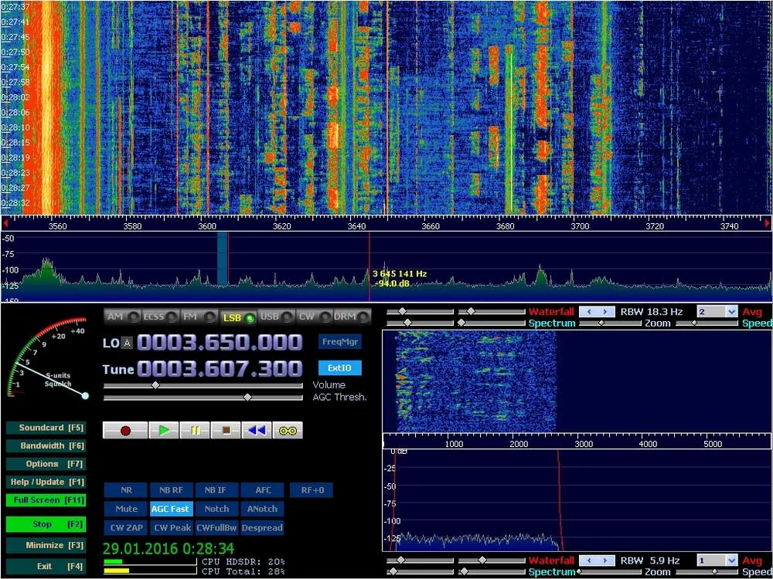Click Minimize [F3] button

pos(46,545)
